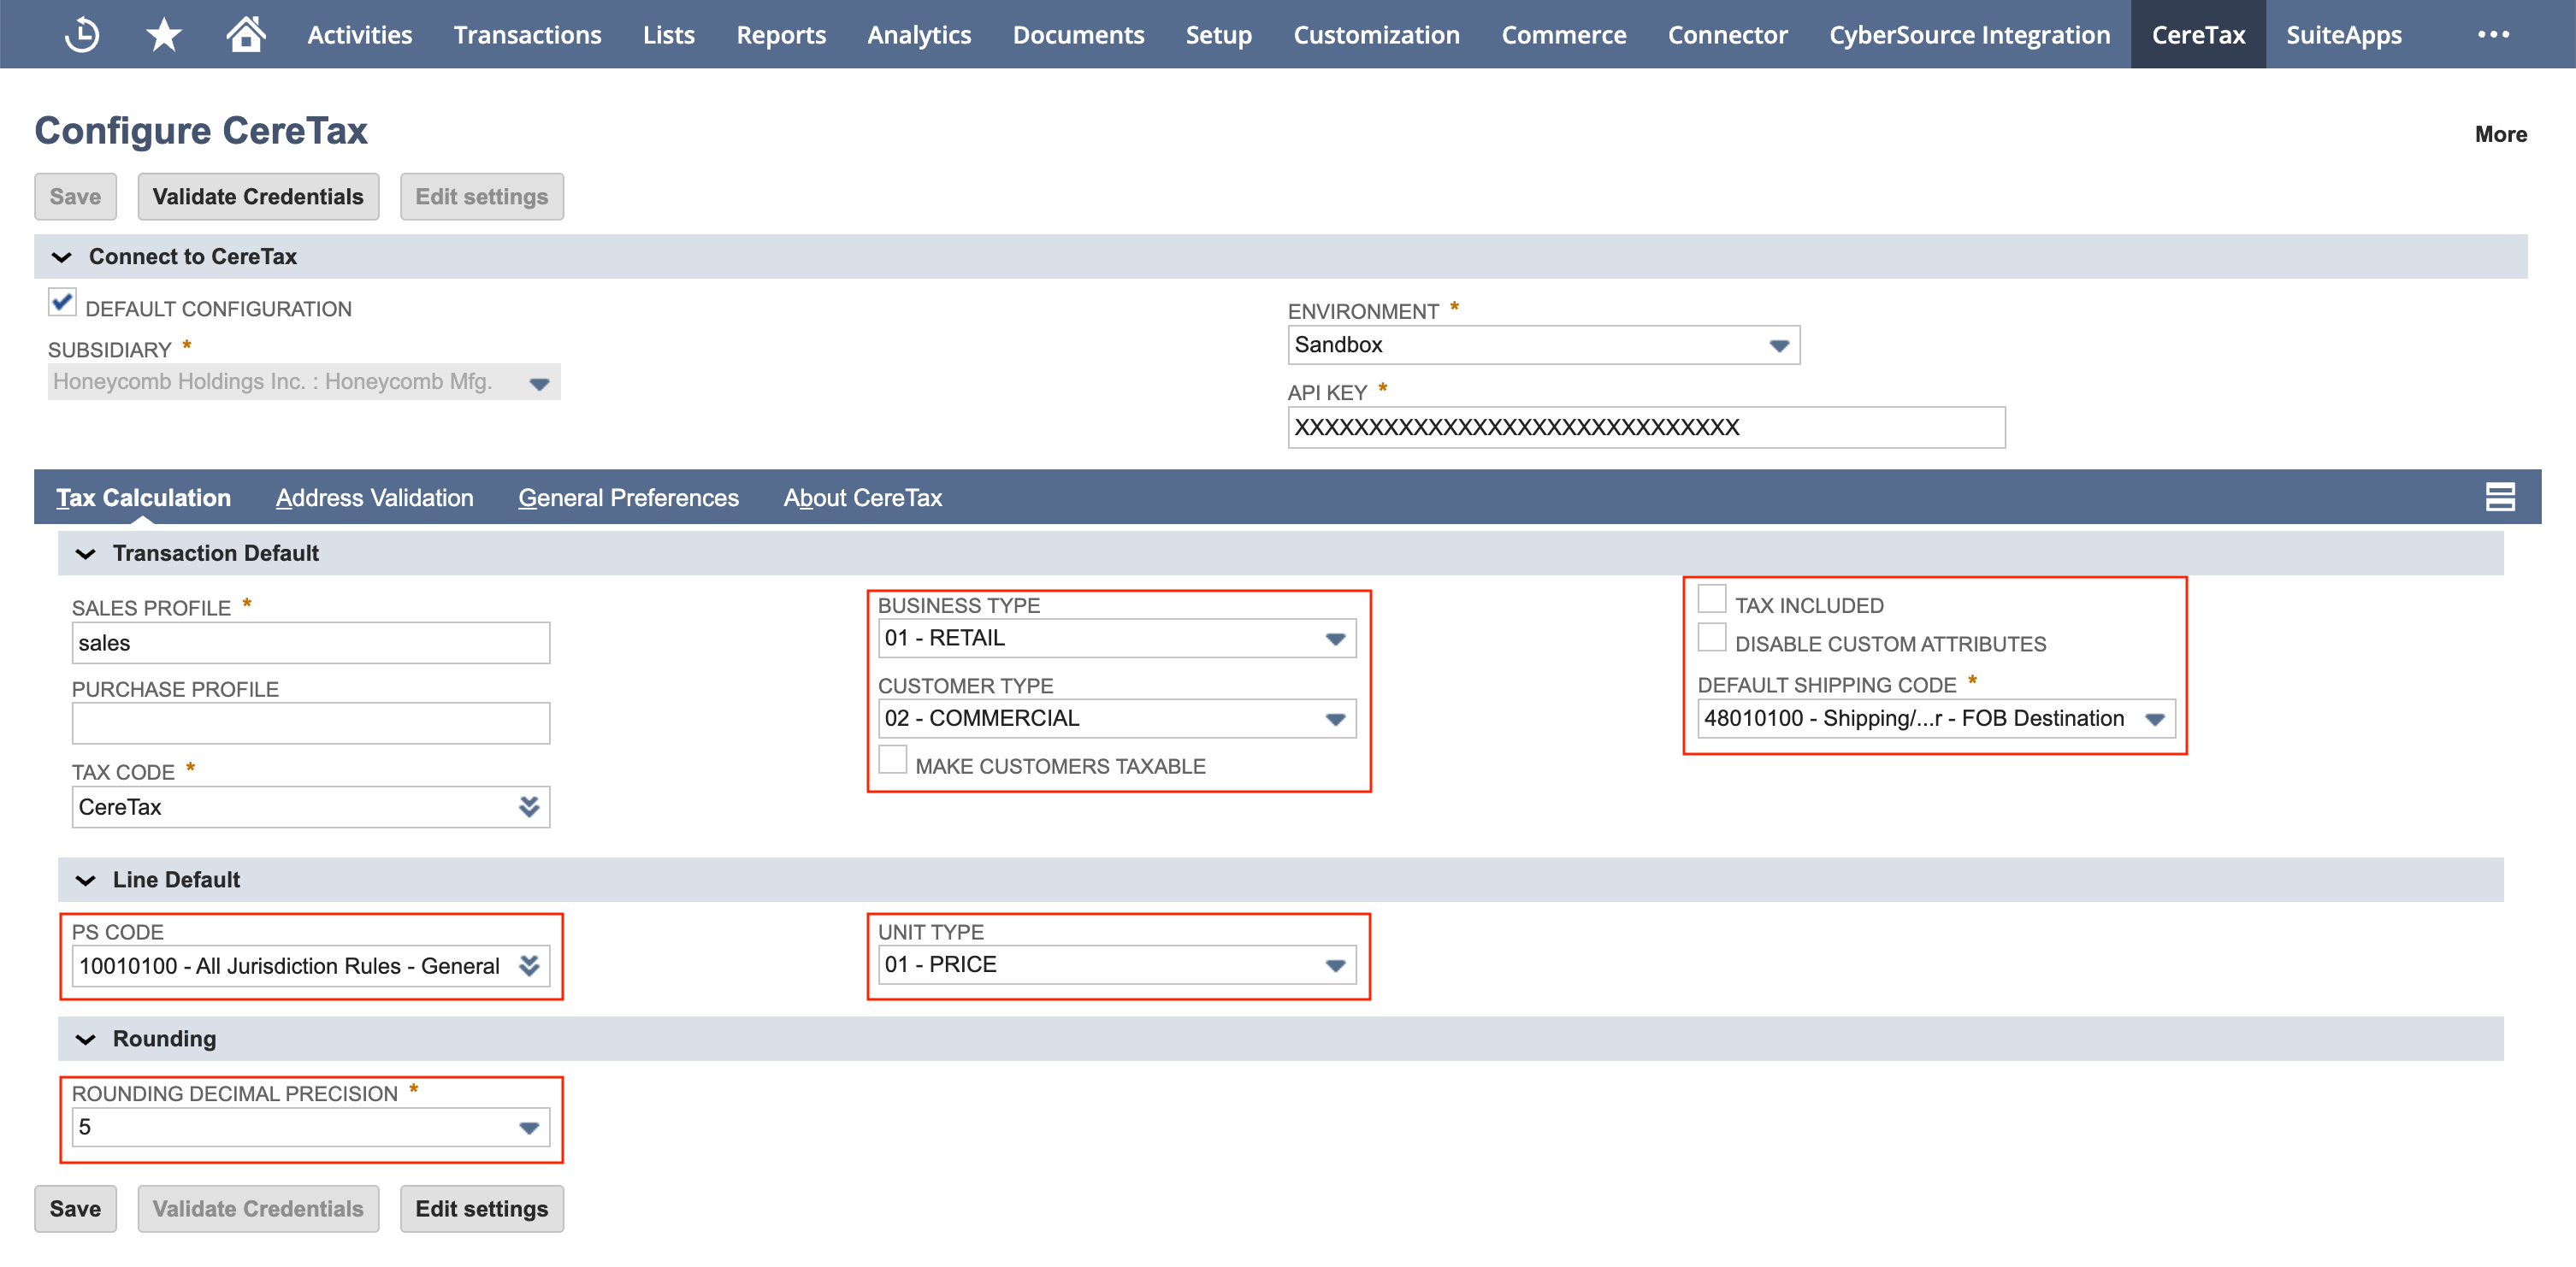Open the Environment dropdown showing Sandbox

pos(1543,345)
